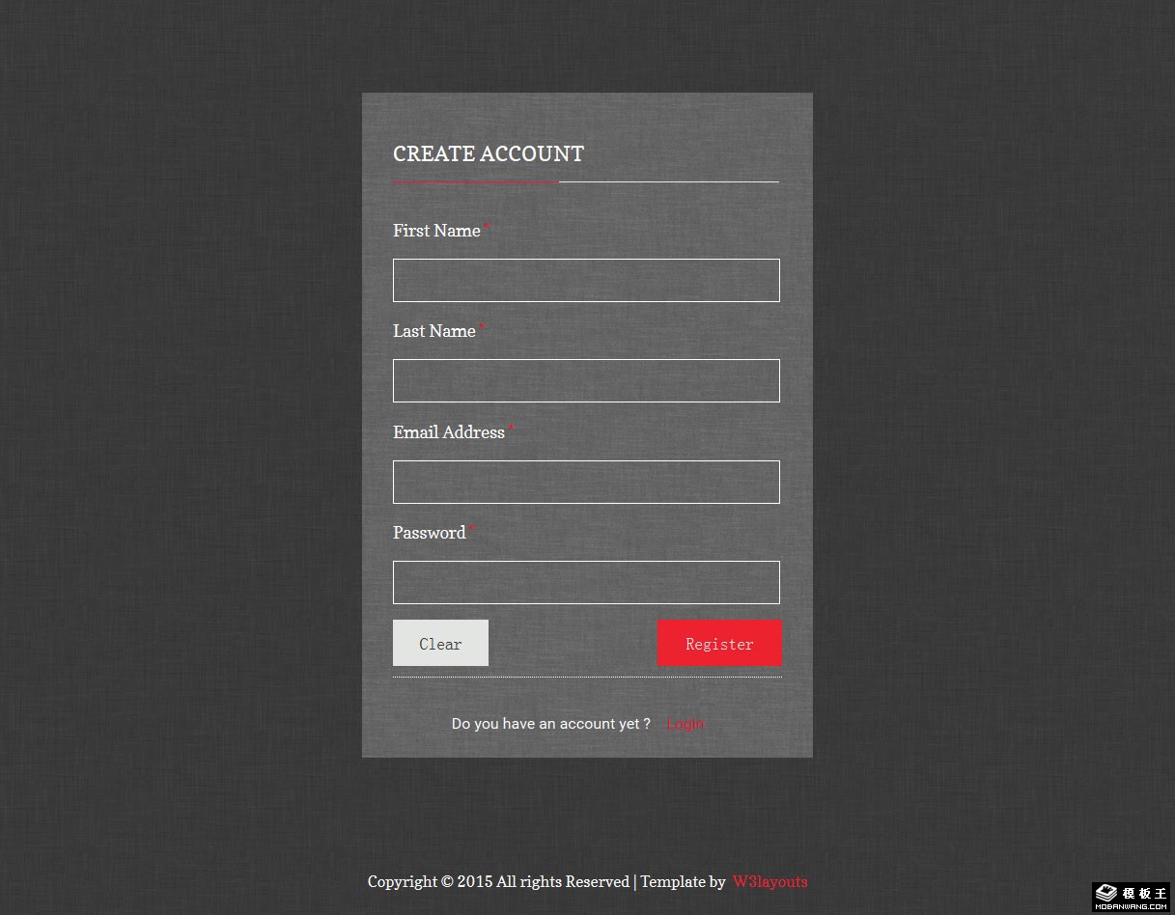
Task: Follow the W3layouts template link
Action: (x=769, y=881)
